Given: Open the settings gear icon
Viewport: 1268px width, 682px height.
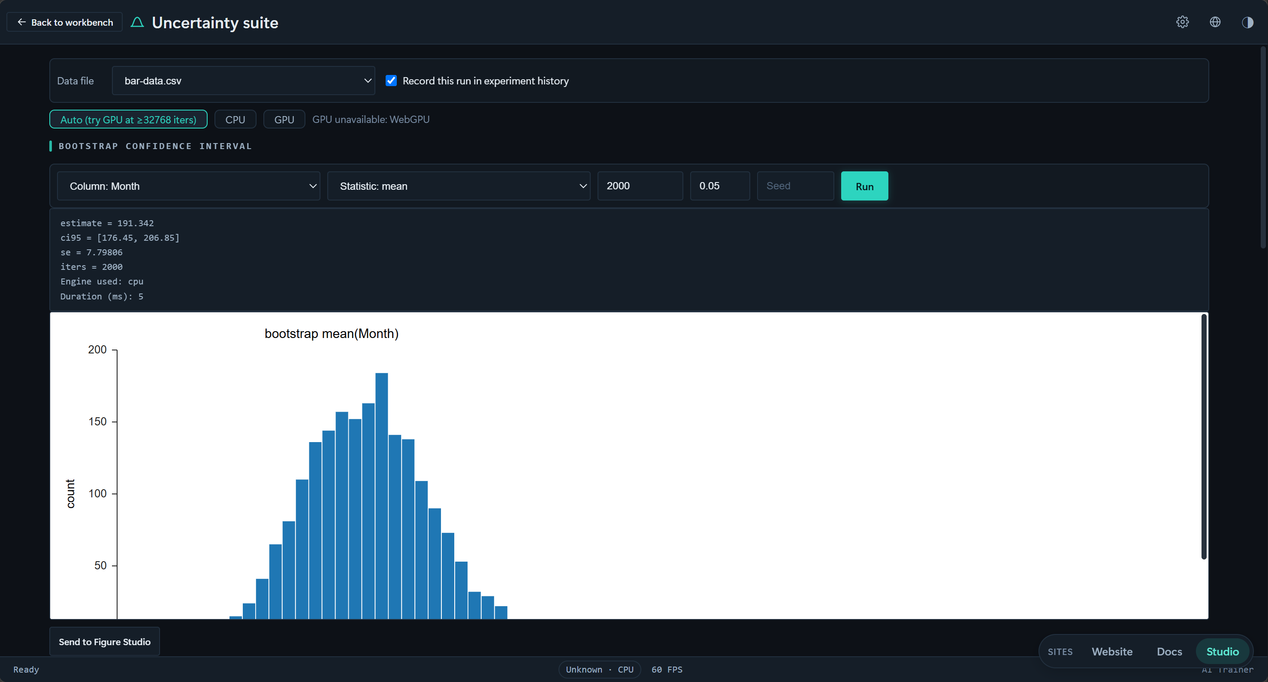Looking at the screenshot, I should 1182,22.
